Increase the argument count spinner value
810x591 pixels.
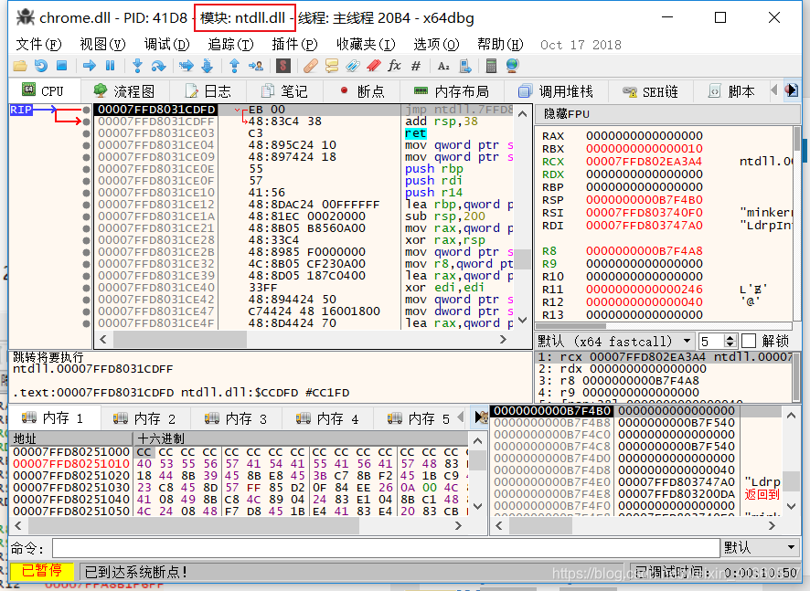[730, 338]
